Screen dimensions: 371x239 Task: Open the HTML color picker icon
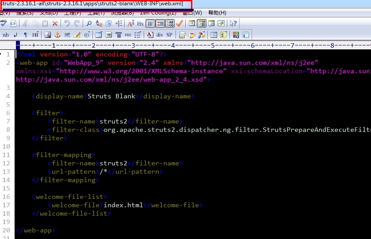[x=236, y=35]
